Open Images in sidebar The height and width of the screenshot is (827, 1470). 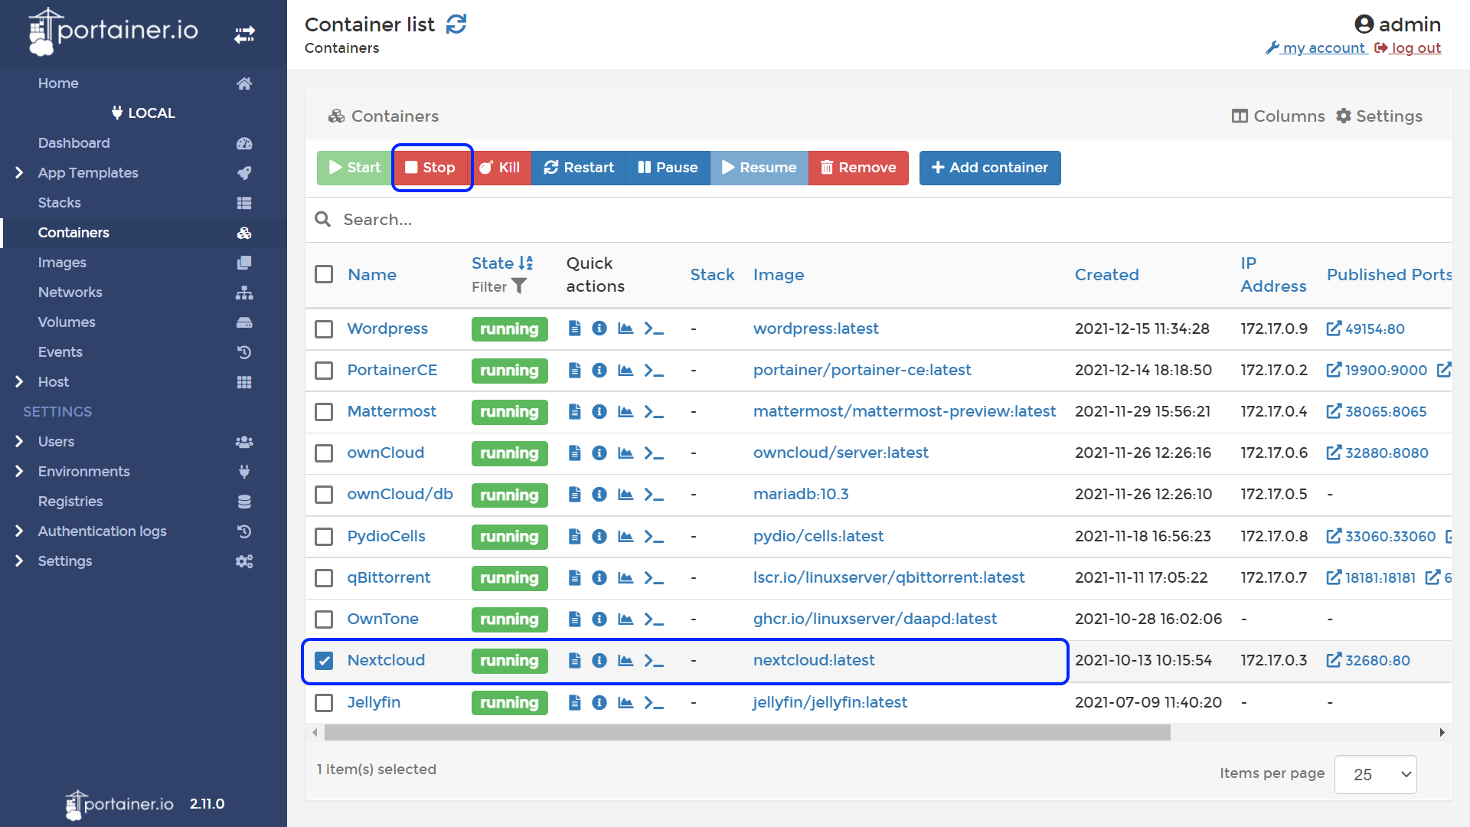click(x=62, y=263)
